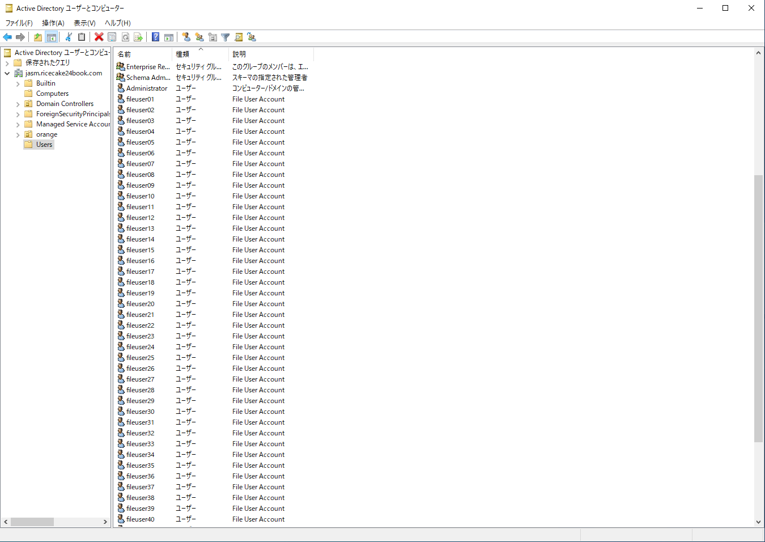The height and width of the screenshot is (542, 765).
Task: Click the Up One Level folder icon
Action: pyautogui.click(x=37, y=37)
